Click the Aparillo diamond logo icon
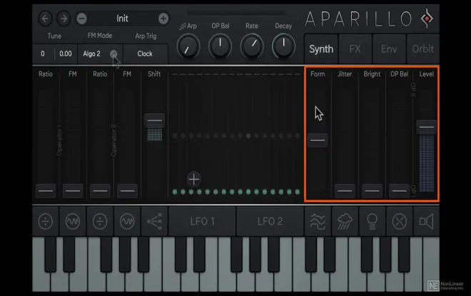This screenshot has height=296, width=471. (427, 19)
